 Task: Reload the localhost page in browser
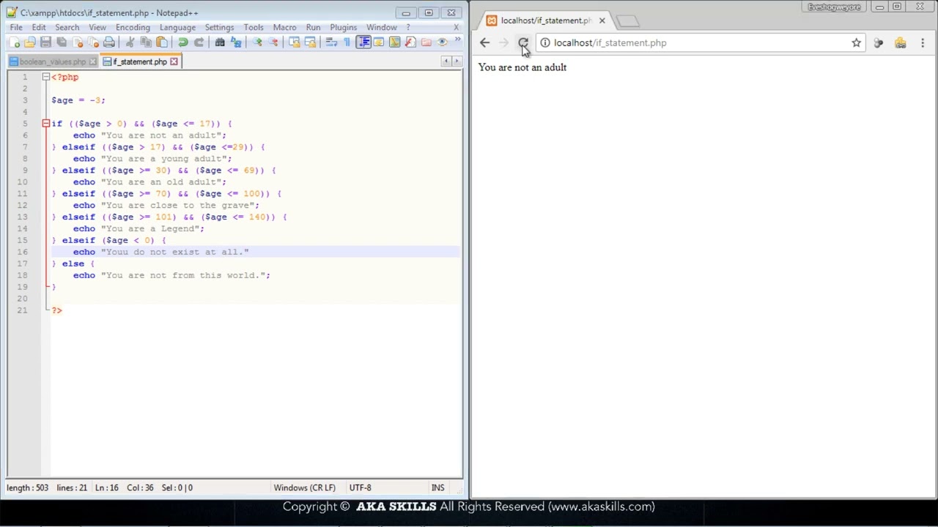[522, 43]
